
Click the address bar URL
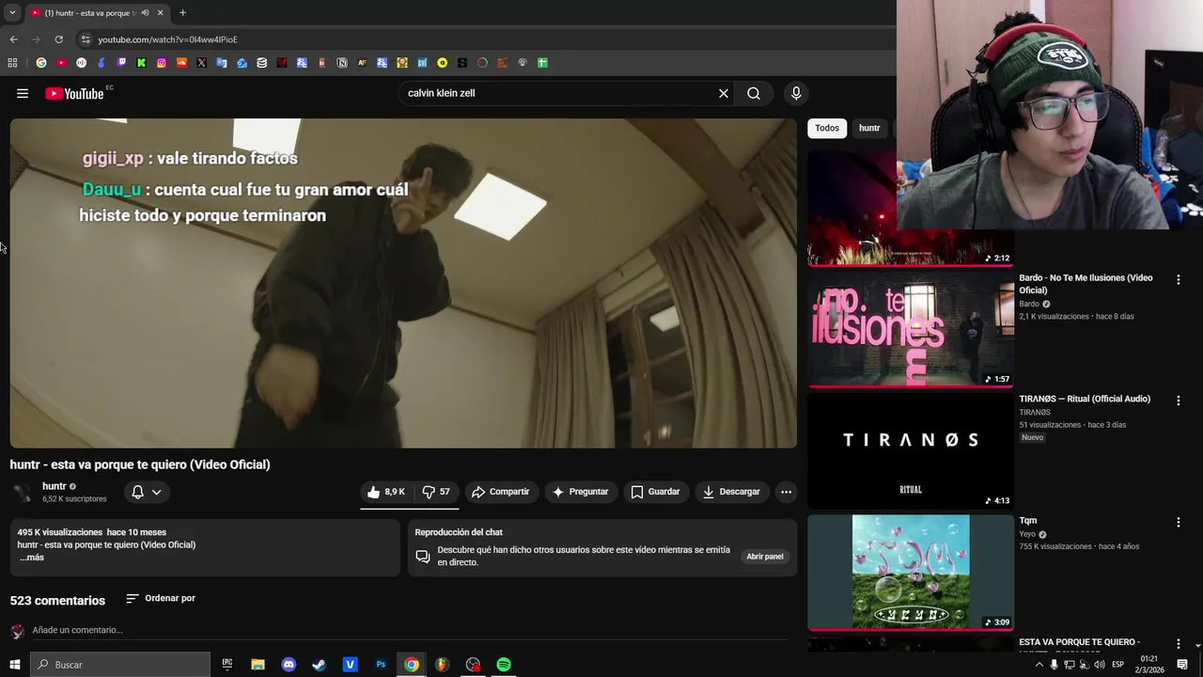pos(167,39)
